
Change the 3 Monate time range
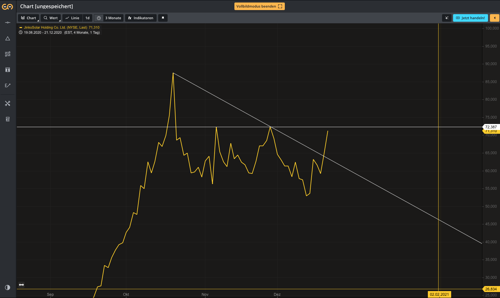point(113,18)
